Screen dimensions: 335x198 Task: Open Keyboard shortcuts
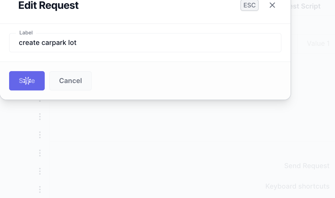[297, 186]
